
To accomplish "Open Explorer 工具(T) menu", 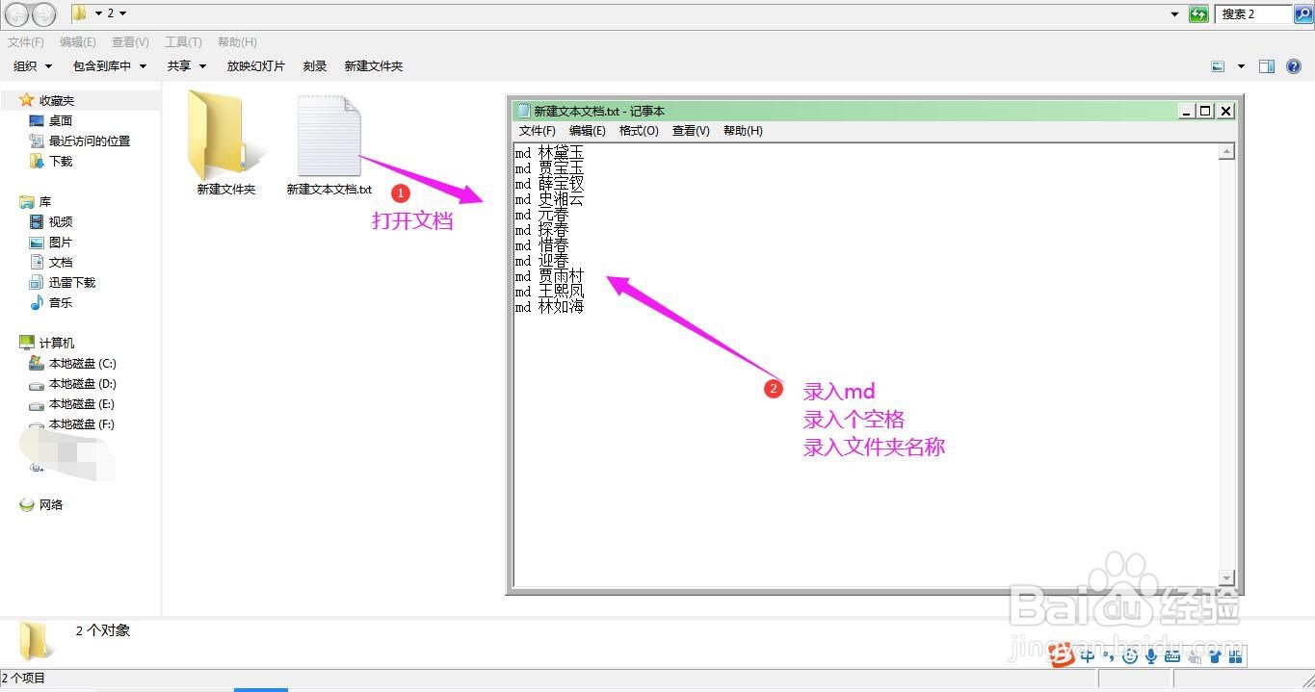I will point(183,42).
